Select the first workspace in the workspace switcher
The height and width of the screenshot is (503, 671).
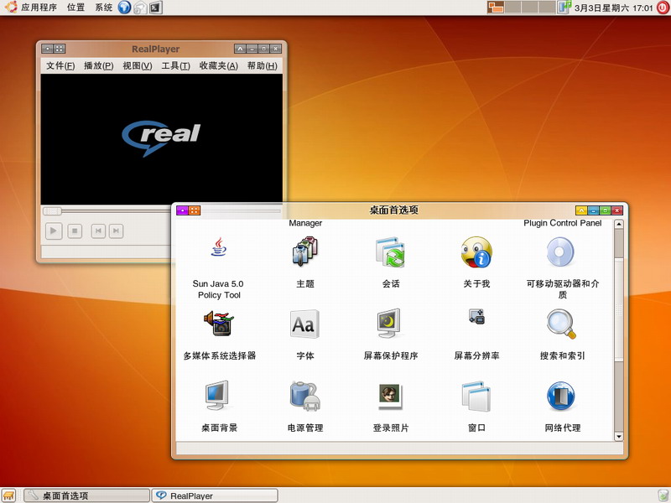(x=496, y=8)
